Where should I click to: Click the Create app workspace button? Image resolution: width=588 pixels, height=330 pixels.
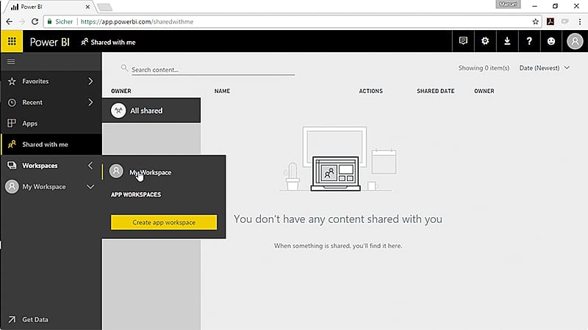tap(164, 222)
